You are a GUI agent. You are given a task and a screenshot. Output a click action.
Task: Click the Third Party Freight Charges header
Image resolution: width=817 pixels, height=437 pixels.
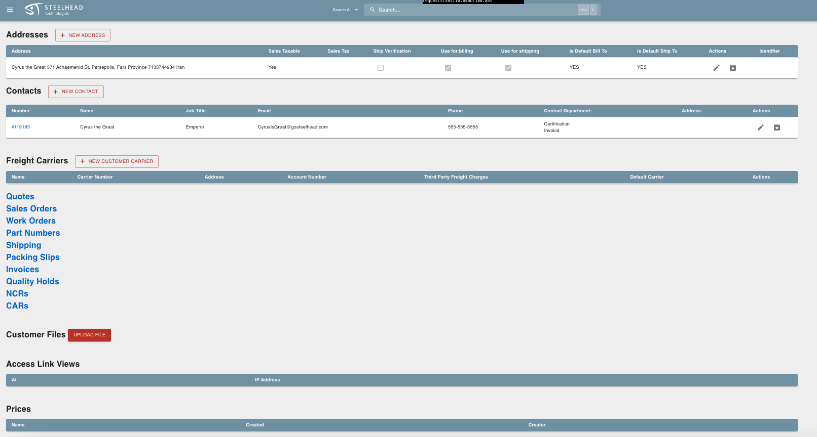[x=456, y=177]
